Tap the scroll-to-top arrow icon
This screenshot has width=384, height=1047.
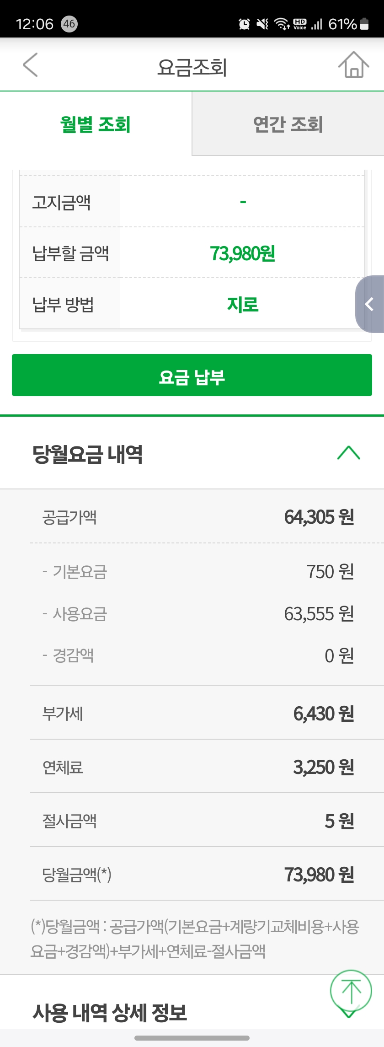pyautogui.click(x=351, y=991)
